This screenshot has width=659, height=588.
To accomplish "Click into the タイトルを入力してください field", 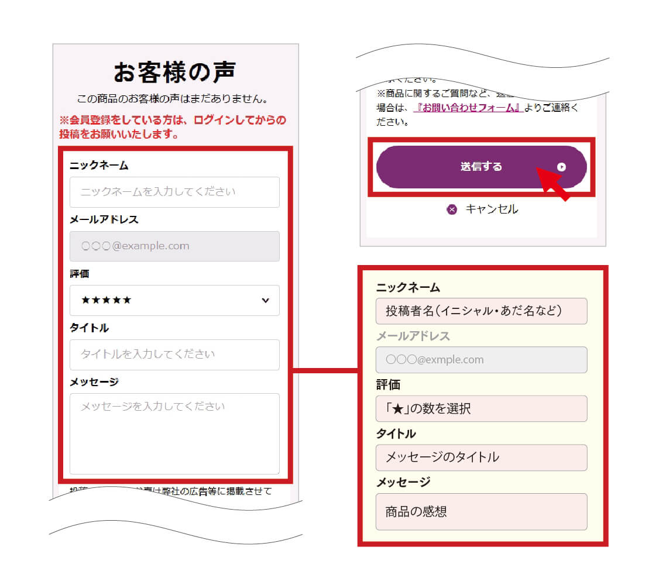I will click(x=174, y=355).
